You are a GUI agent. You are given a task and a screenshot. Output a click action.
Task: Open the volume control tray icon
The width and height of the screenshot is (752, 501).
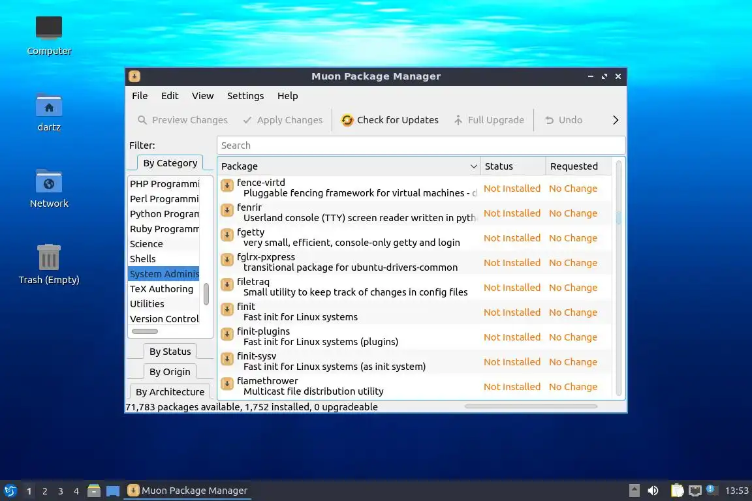(653, 491)
